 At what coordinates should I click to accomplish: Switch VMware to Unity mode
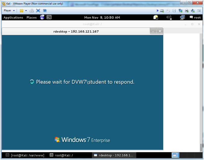(x=45, y=11)
